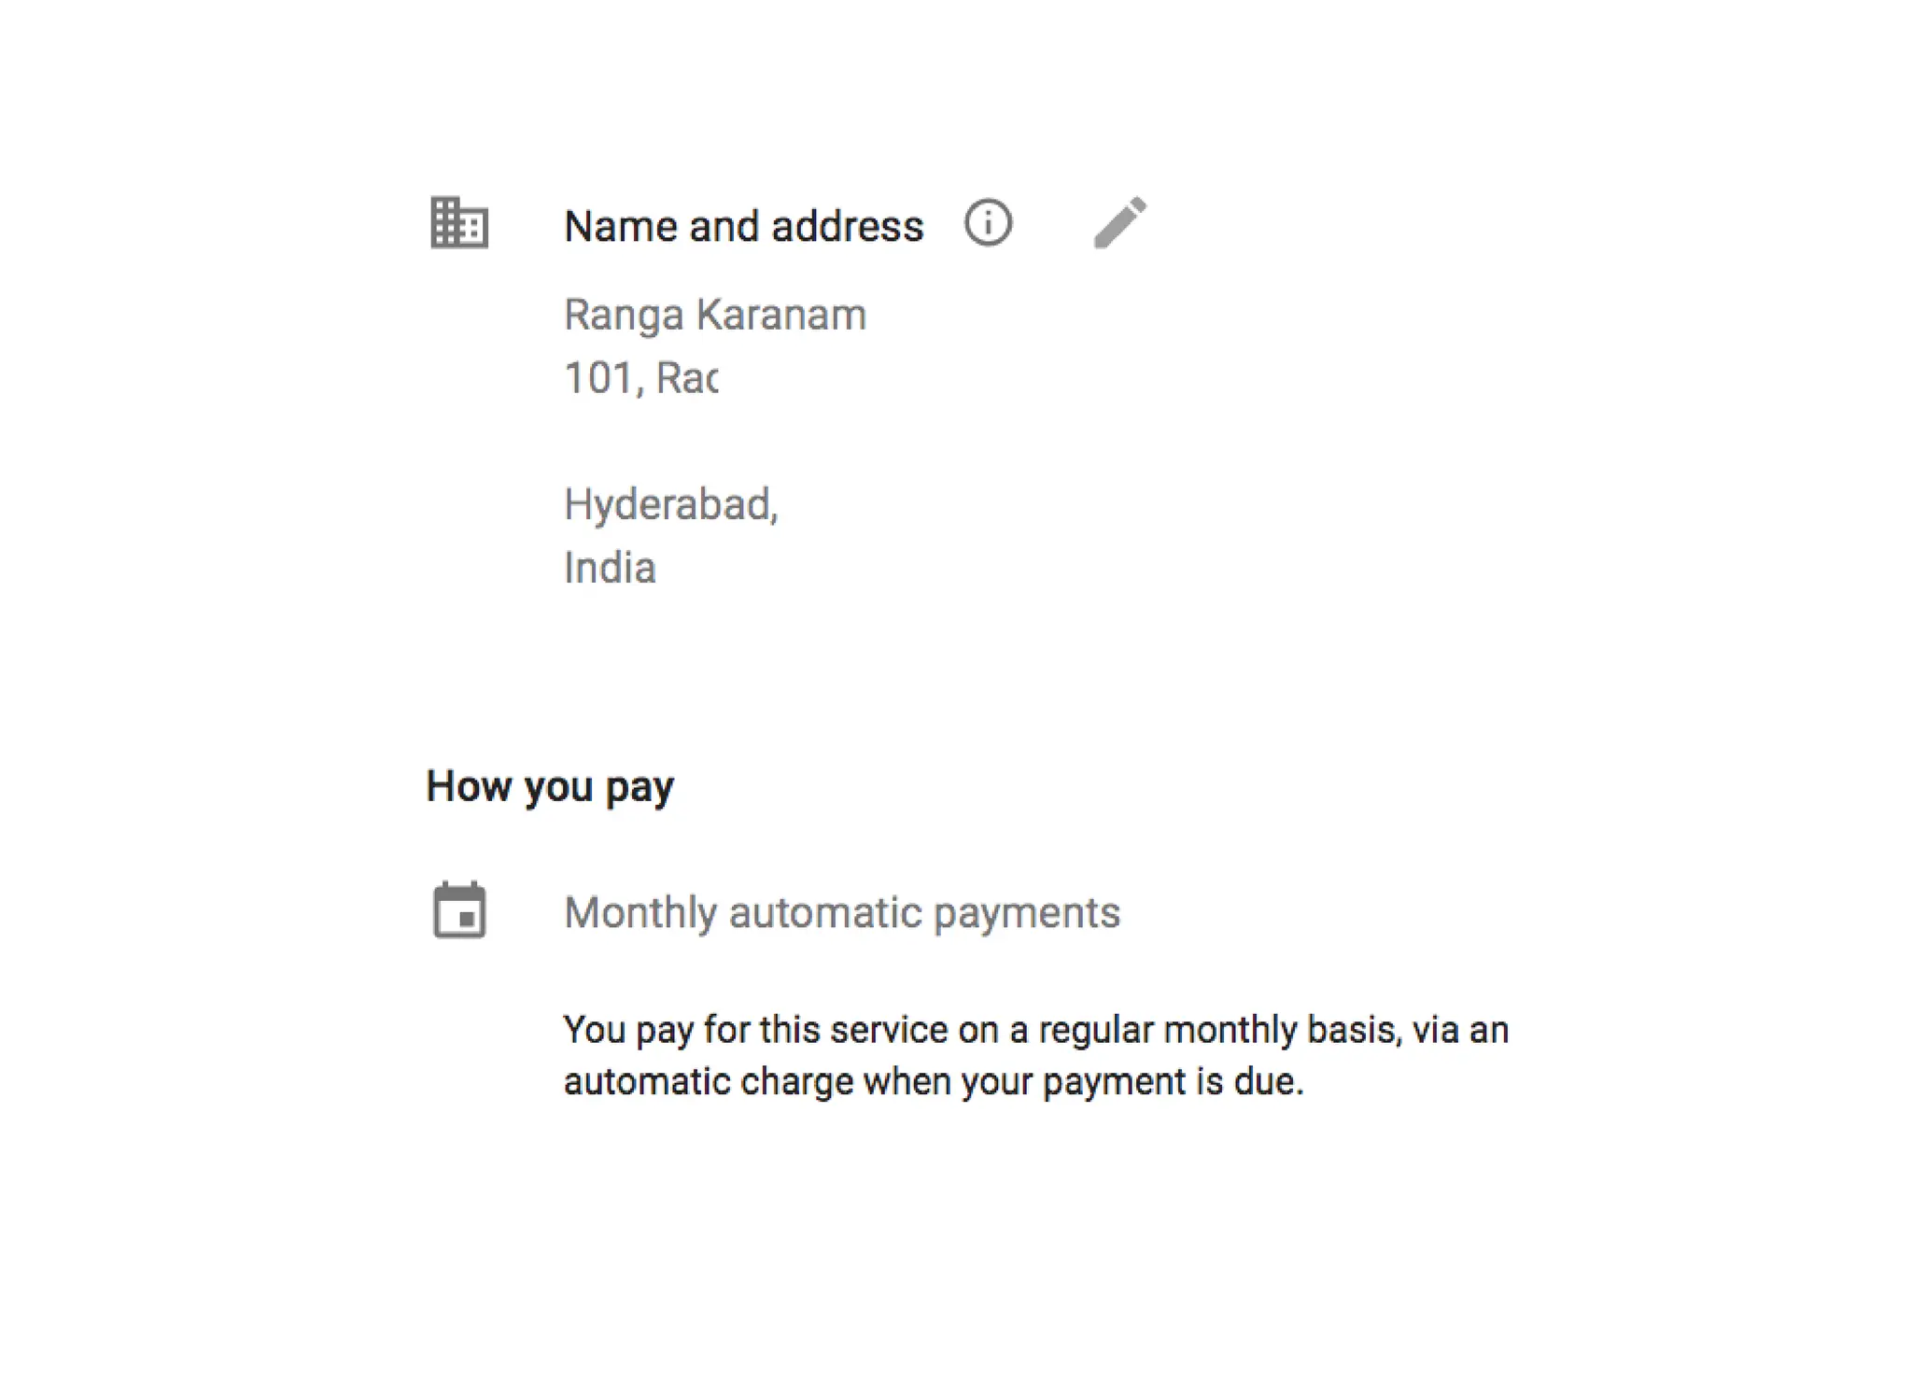Click the pencil edit icon
The height and width of the screenshot is (1394, 1912).
pos(1119,223)
